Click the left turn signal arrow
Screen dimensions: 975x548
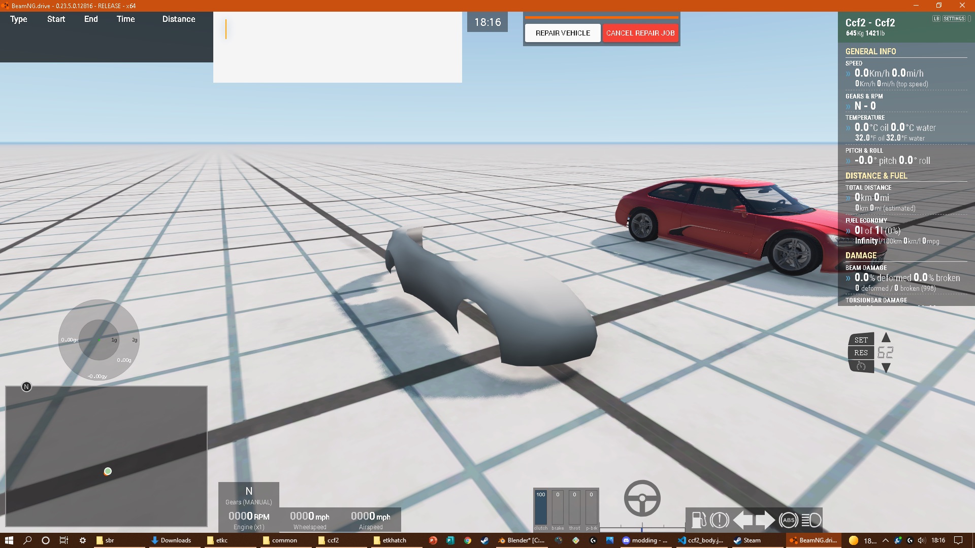[742, 520]
